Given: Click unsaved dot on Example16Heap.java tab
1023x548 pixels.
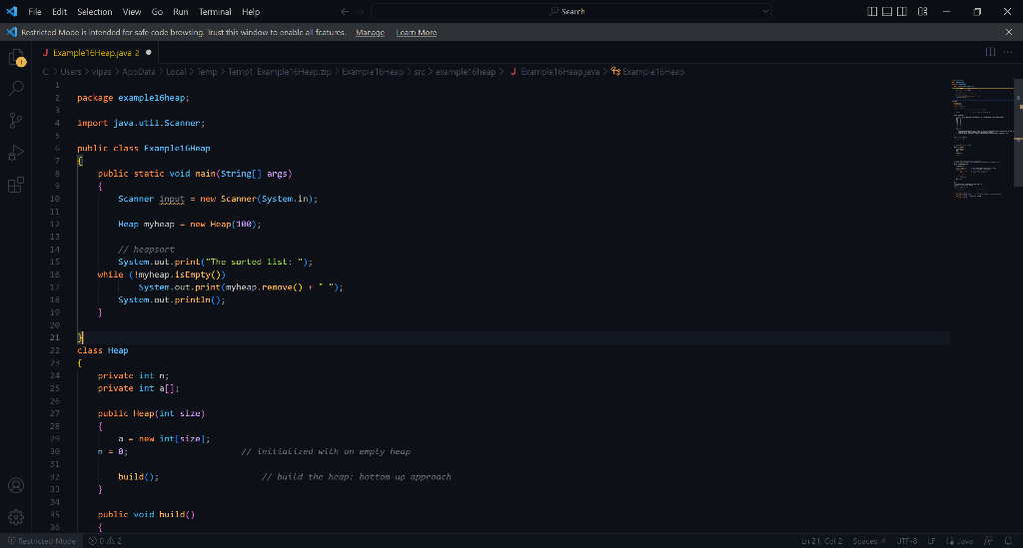Looking at the screenshot, I should point(149,52).
